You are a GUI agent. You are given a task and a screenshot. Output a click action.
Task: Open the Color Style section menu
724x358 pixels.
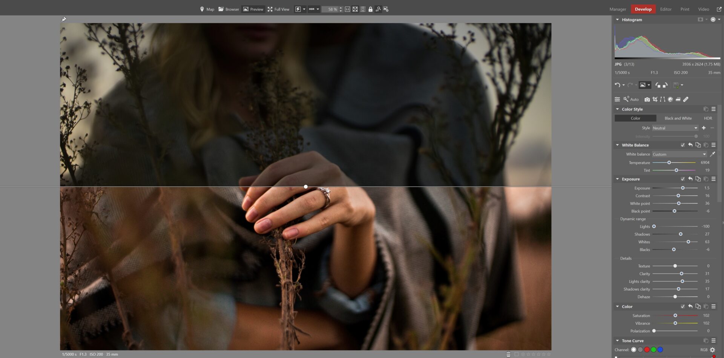(713, 109)
